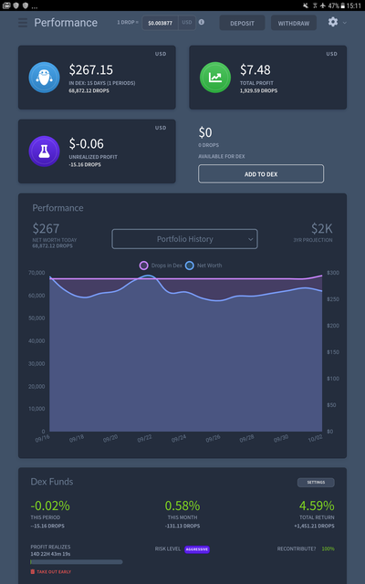Click the $7.48 total profit value
365x584 pixels.
point(255,69)
